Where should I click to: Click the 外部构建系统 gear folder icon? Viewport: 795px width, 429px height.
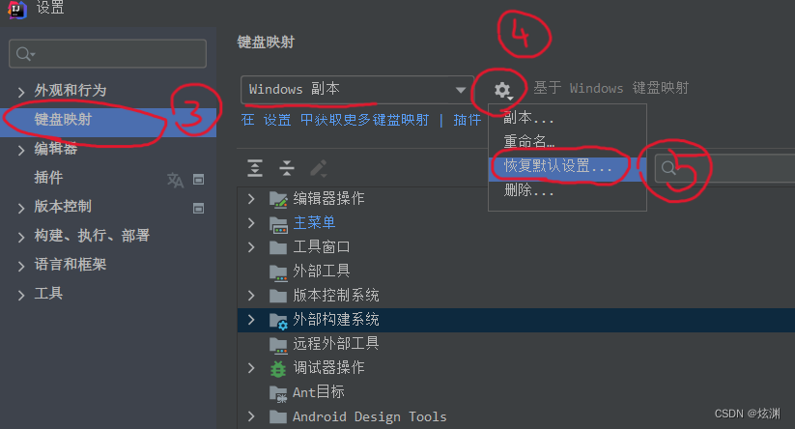(278, 321)
